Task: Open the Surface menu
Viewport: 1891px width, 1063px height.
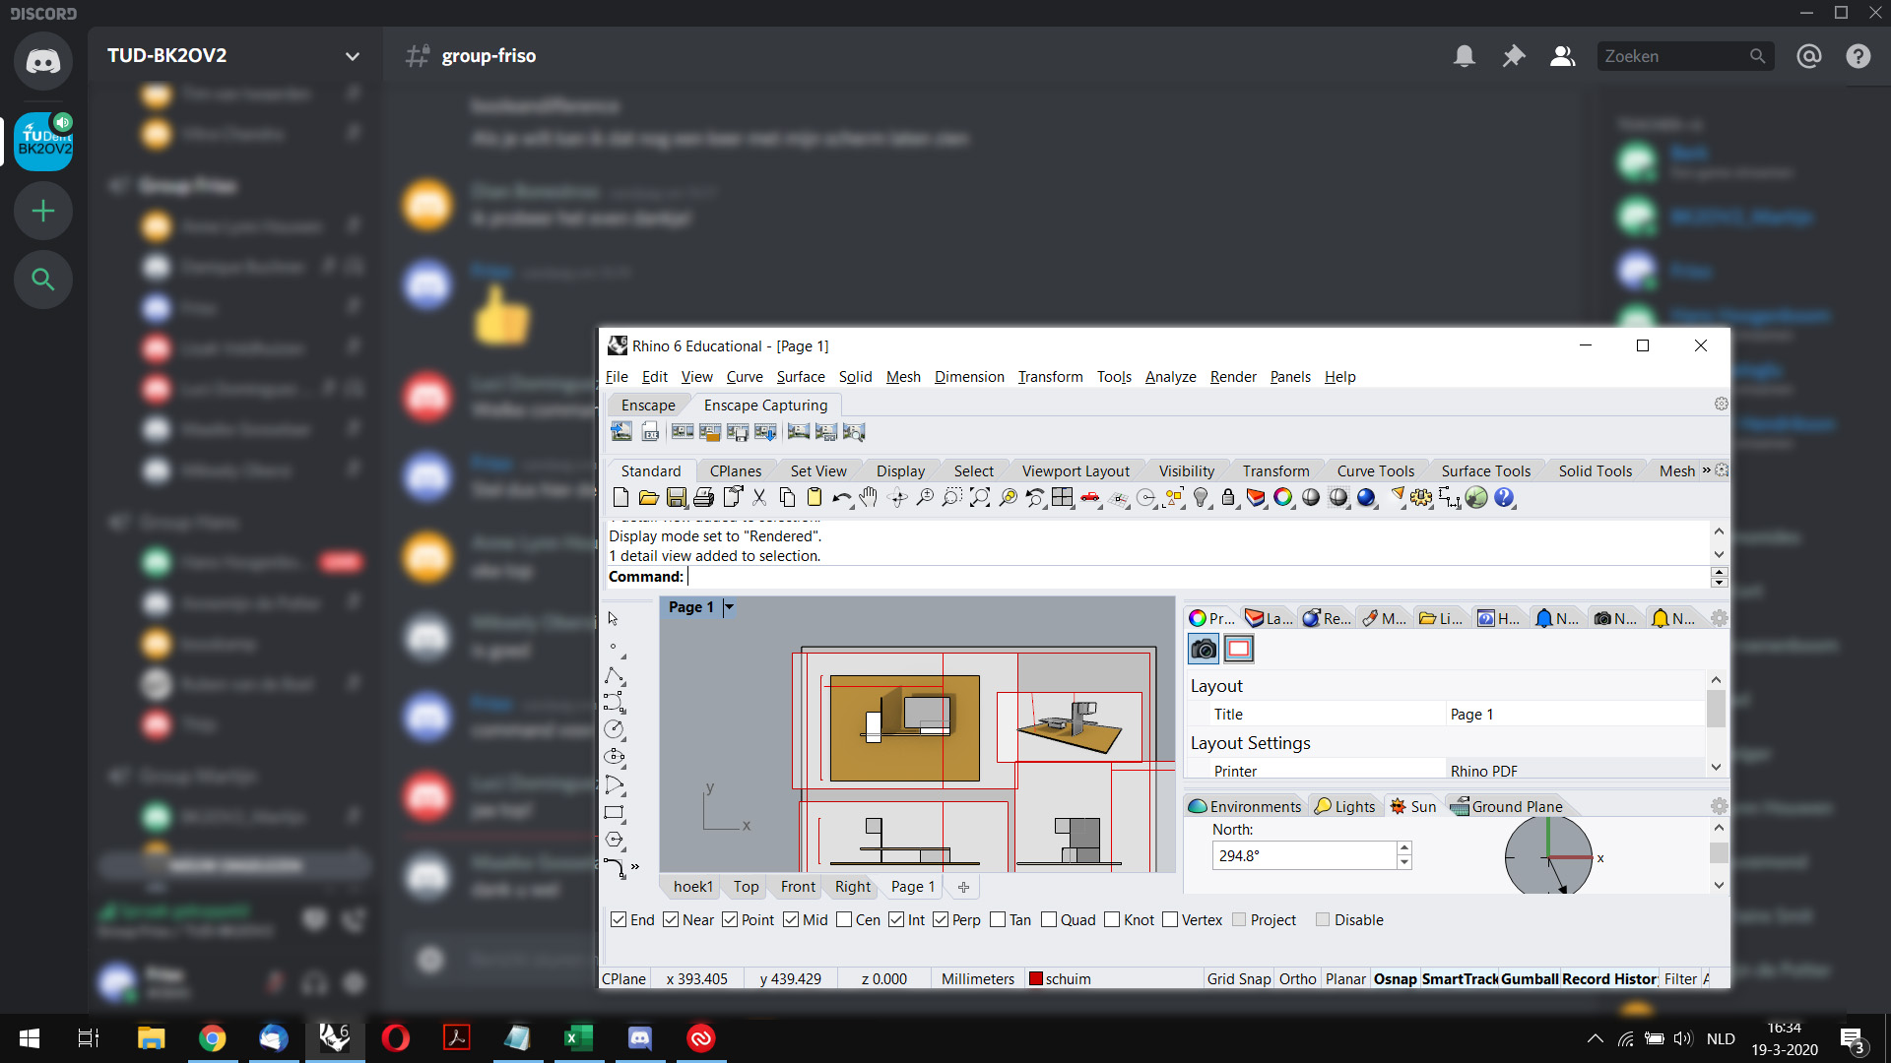Action: tap(801, 377)
